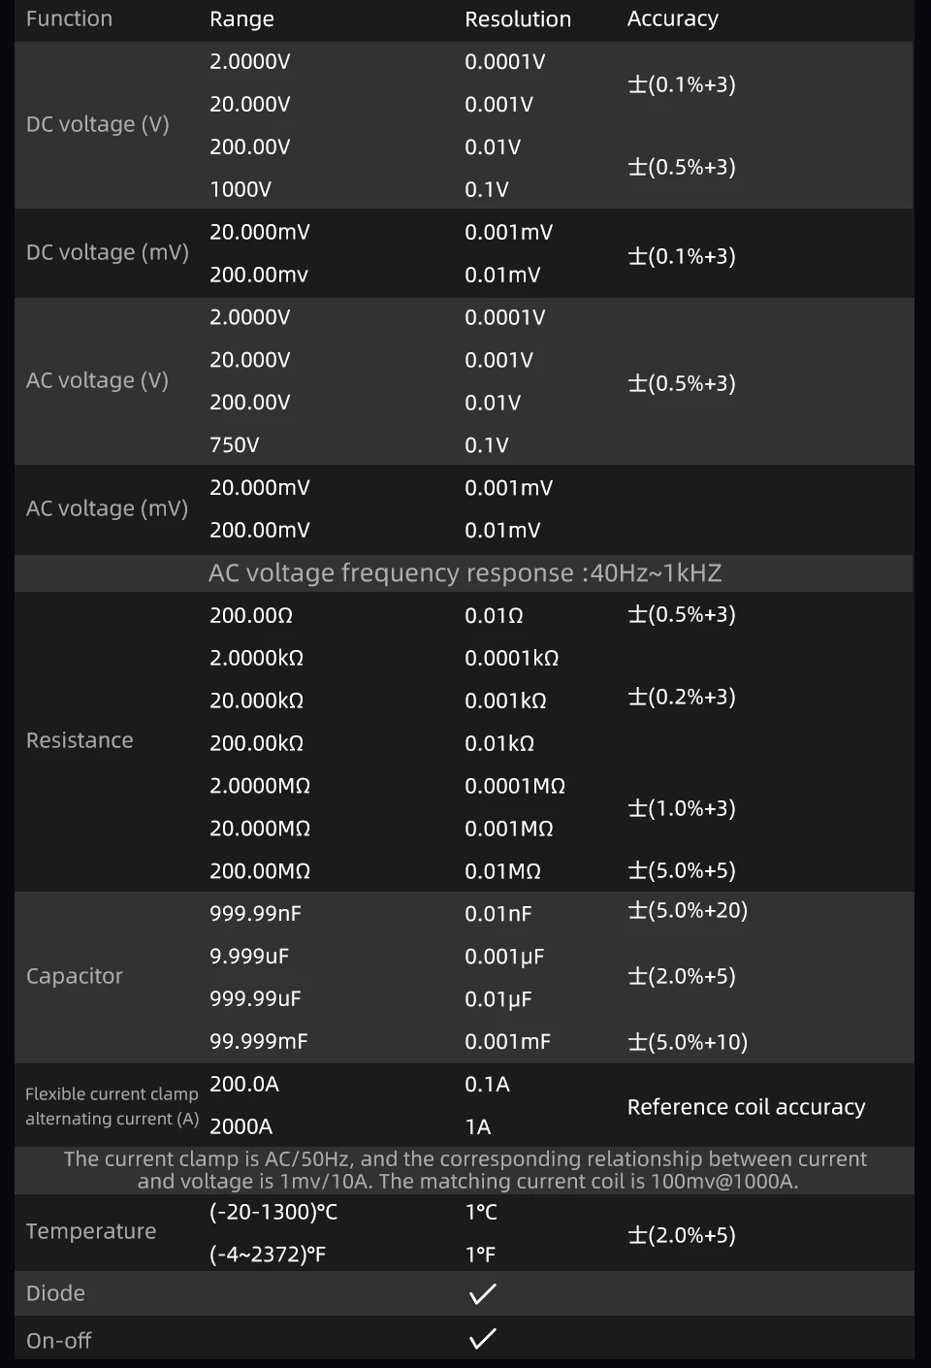The width and height of the screenshot is (931, 1368).
Task: Select the (-4~2372)°F range
Action: [268, 1254]
